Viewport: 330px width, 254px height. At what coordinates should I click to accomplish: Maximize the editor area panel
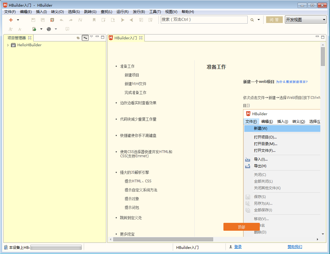tap(323, 37)
